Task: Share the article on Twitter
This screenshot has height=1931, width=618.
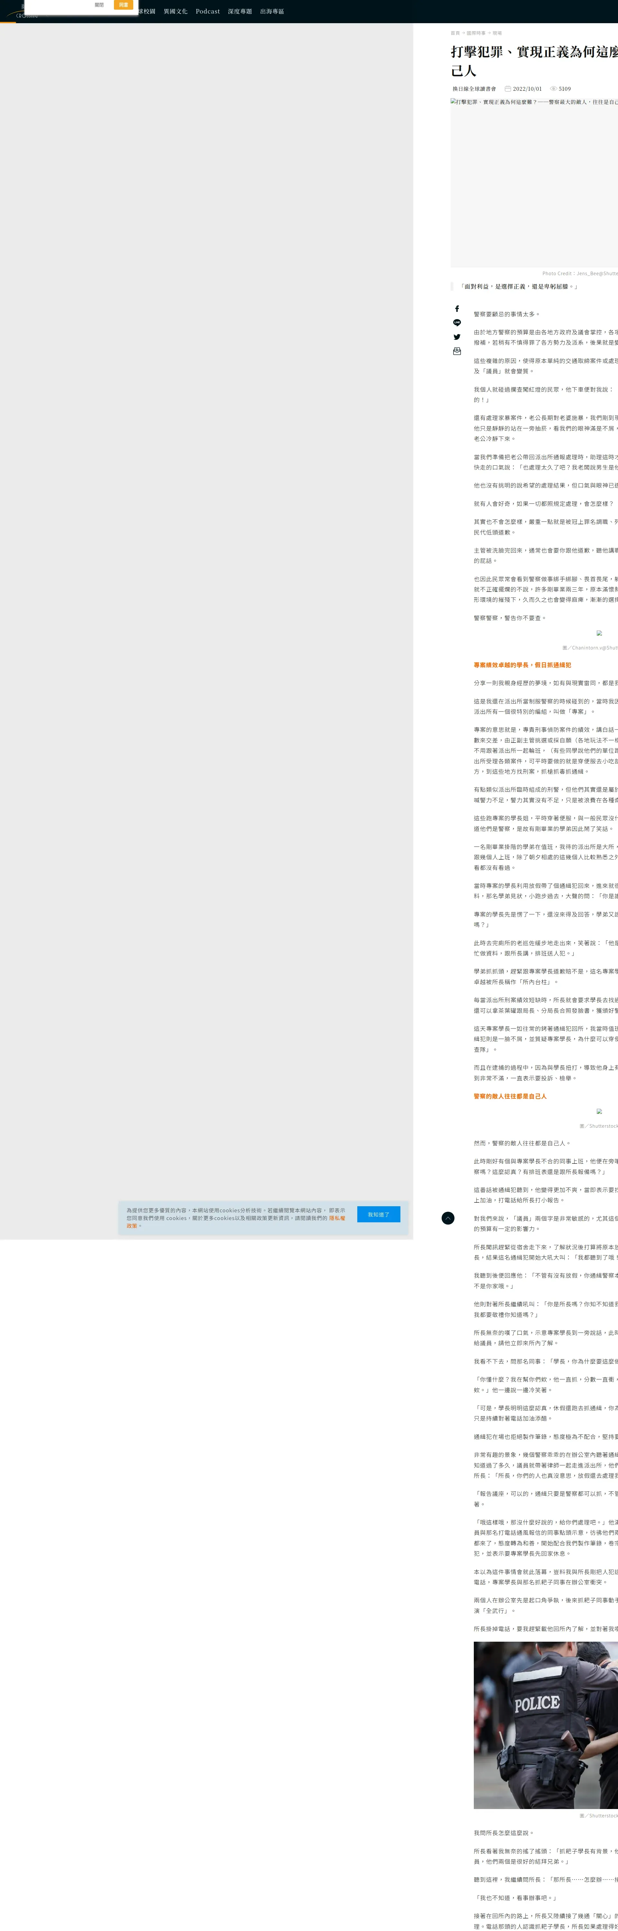Action: point(457,337)
